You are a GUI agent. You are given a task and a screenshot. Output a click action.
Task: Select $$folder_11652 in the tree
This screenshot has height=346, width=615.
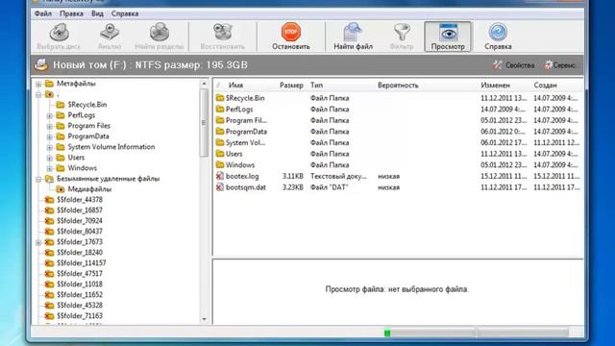pos(80,295)
